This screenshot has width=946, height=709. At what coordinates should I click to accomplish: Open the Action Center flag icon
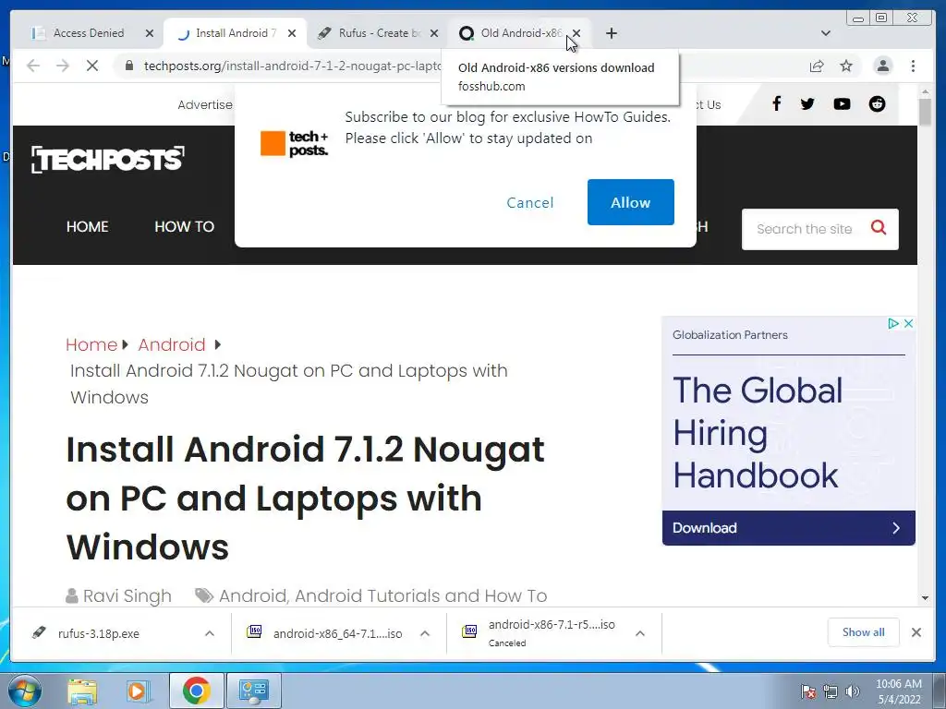click(808, 691)
